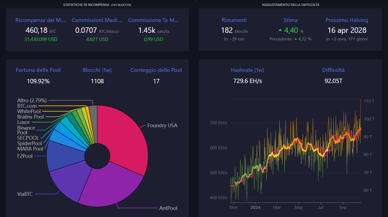The image size is (388, 217).
Task: Click Commissione Tx M... heading
Action: coord(154,20)
